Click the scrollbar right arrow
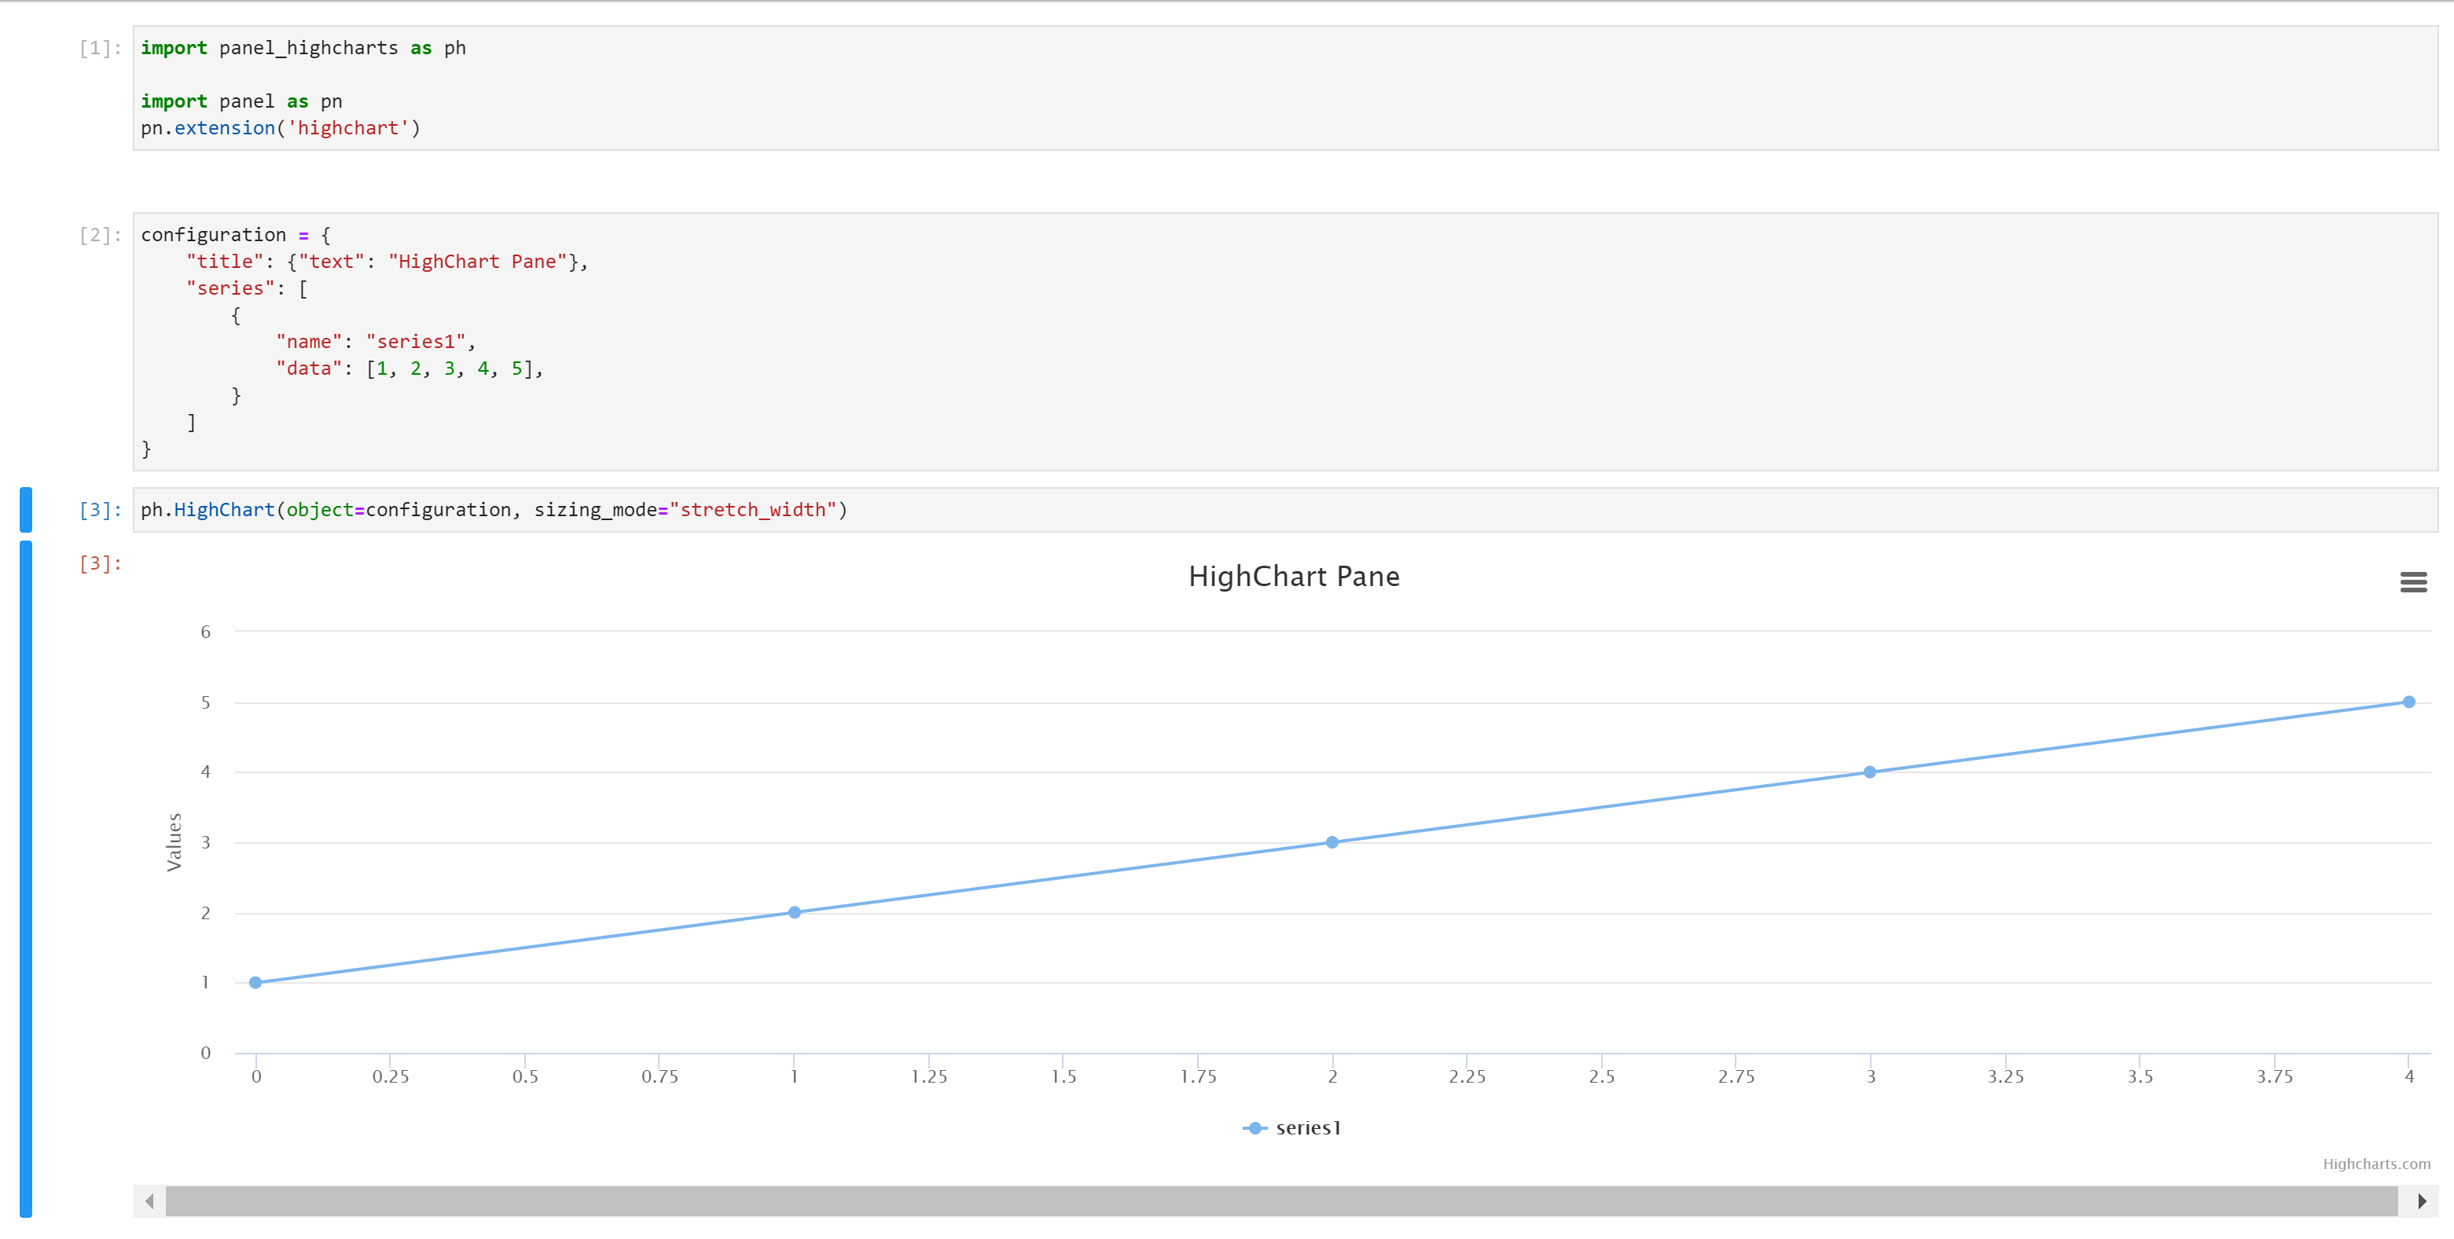 (2421, 1201)
